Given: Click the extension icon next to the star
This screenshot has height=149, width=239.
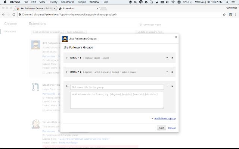Looking at the screenshot, I should tap(230, 15).
